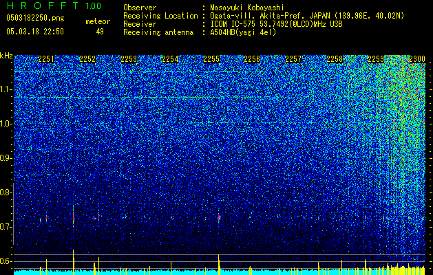
Task: Select the ICOM IC-575 53.7492 MHz USB text
Action: tap(276, 24)
